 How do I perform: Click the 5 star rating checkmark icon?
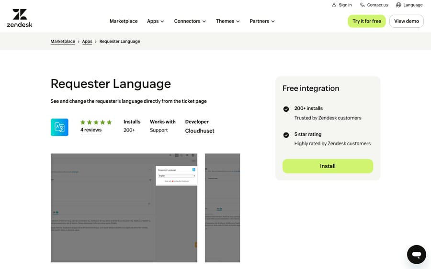[286, 135]
